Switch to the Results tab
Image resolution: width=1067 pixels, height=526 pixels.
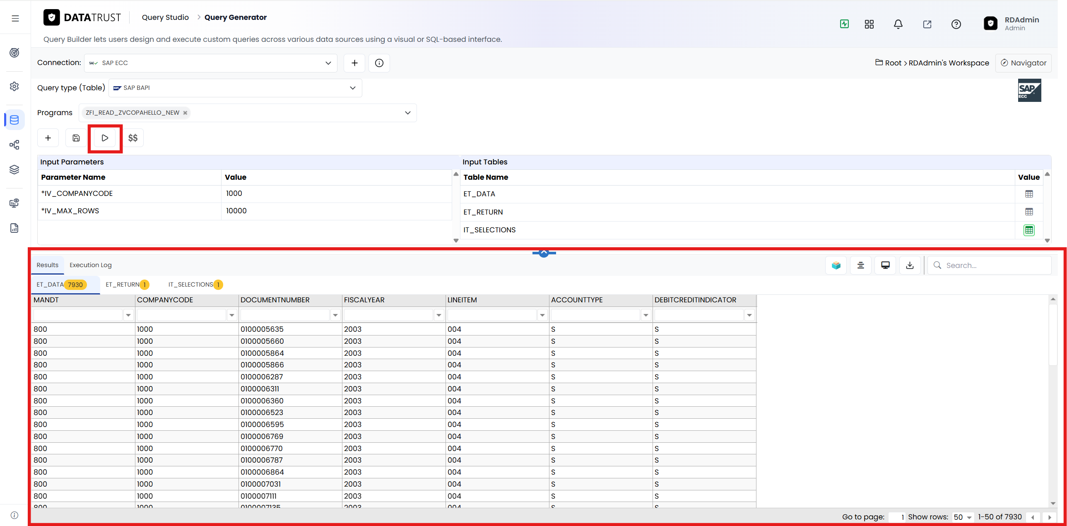point(48,265)
